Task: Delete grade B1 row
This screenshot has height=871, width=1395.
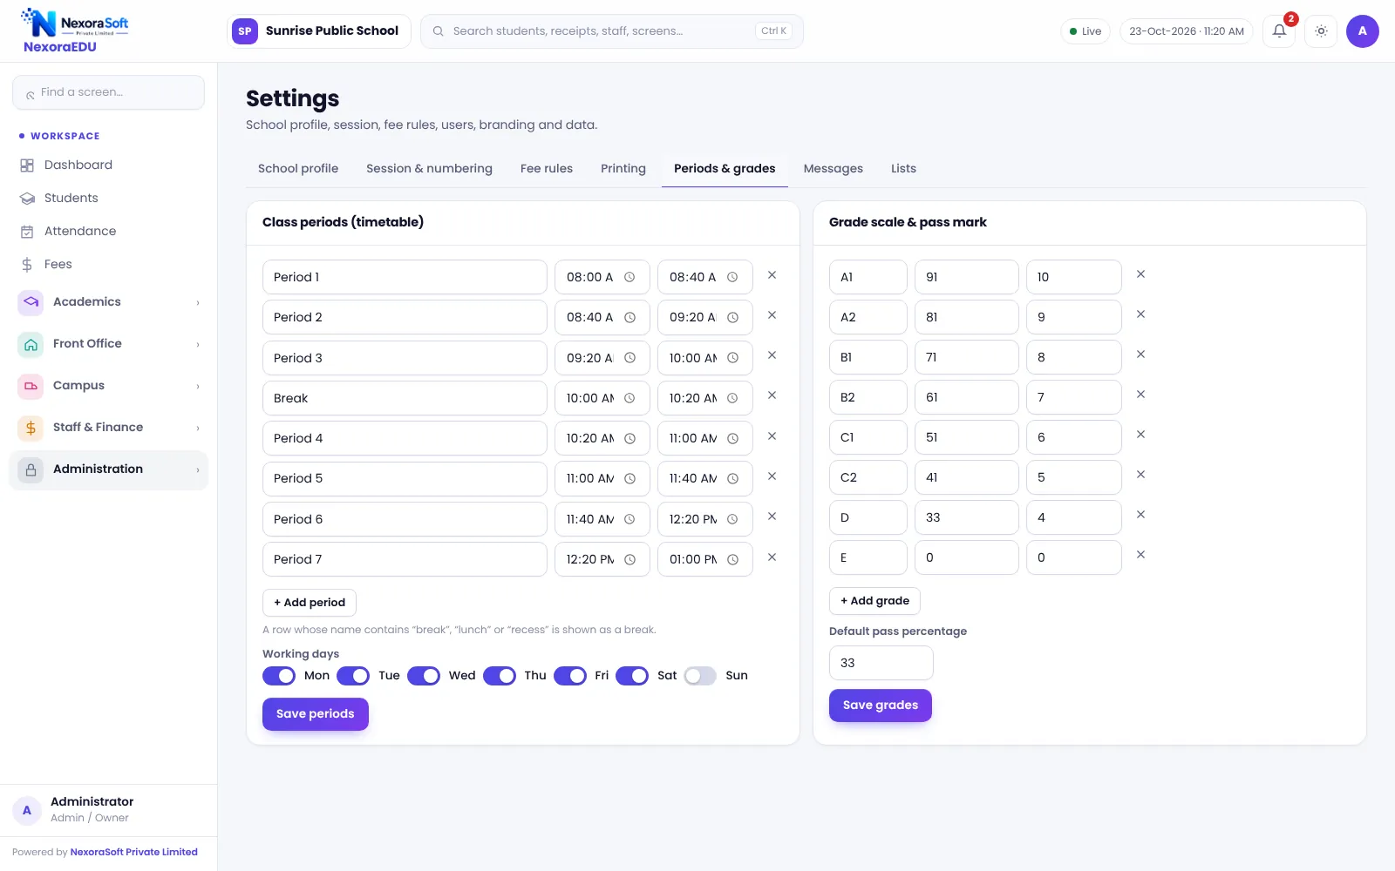Action: (x=1140, y=354)
